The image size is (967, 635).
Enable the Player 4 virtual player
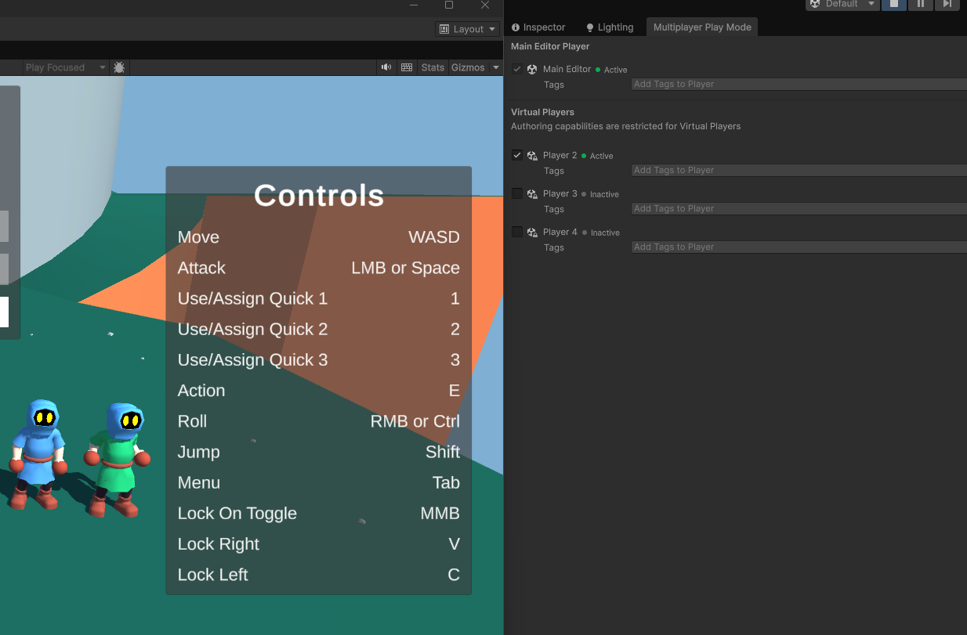coord(517,232)
